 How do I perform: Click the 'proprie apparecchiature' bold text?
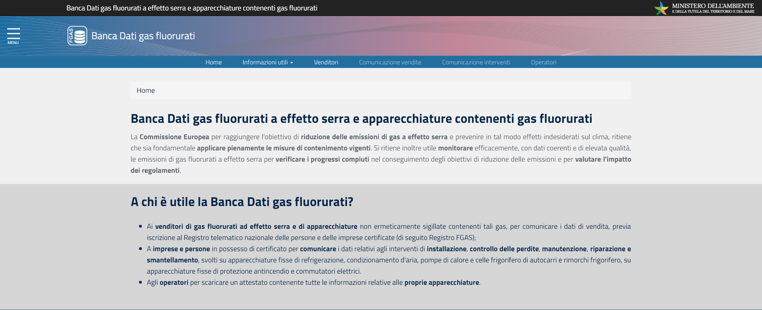pos(441,282)
